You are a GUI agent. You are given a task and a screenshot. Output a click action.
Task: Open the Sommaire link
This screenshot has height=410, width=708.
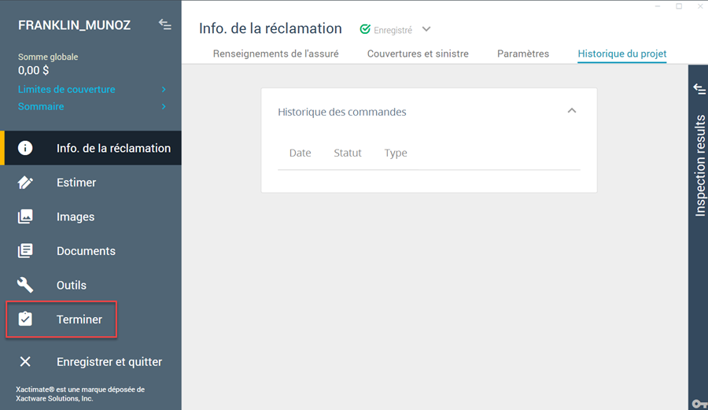41,106
